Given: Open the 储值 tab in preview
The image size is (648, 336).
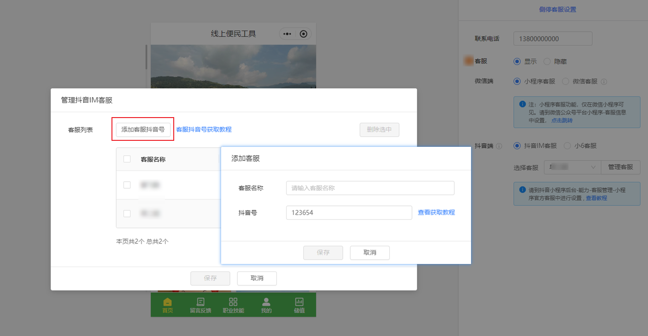Looking at the screenshot, I should 299,305.
